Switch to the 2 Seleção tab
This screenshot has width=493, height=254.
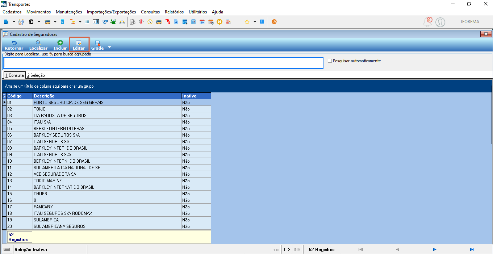pyautogui.click(x=36, y=75)
